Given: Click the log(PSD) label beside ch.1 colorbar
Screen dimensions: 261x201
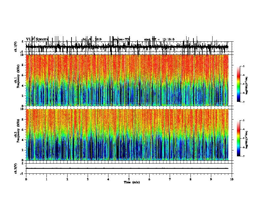Looking at the screenshot, I should coord(246,85).
